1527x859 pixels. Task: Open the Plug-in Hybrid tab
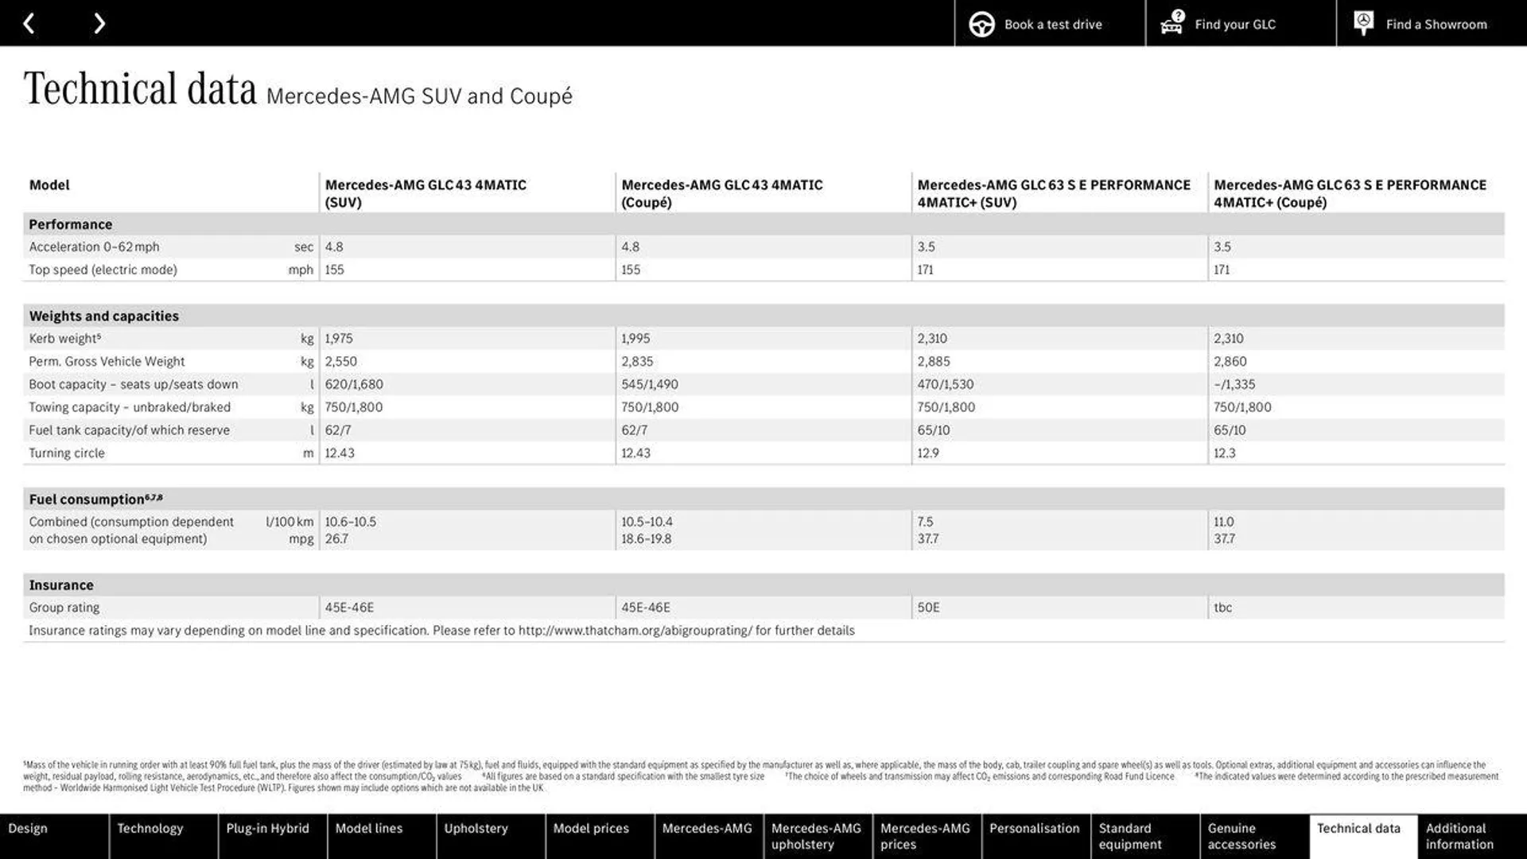point(272,836)
